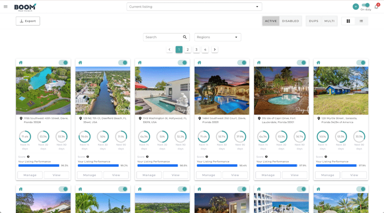Disable listing 11155 Southwest 40th Street toggle
The image size is (384, 213).
[63, 62]
